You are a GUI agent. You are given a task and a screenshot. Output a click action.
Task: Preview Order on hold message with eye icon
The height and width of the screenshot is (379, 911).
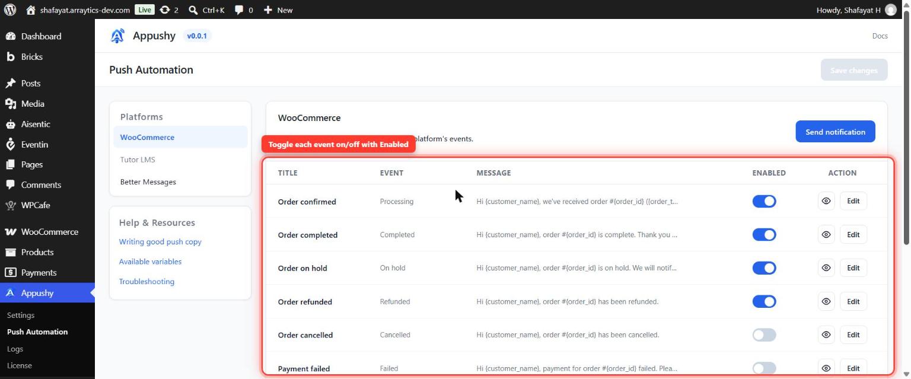click(826, 267)
